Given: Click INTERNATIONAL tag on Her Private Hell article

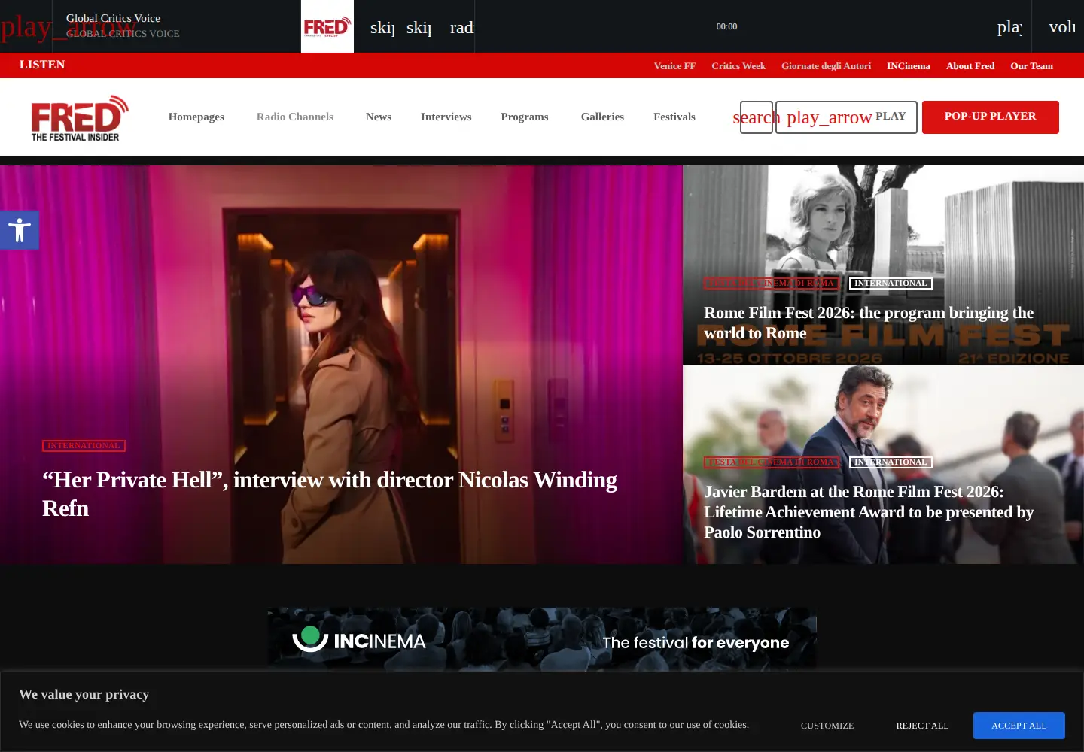Looking at the screenshot, I should [84, 446].
